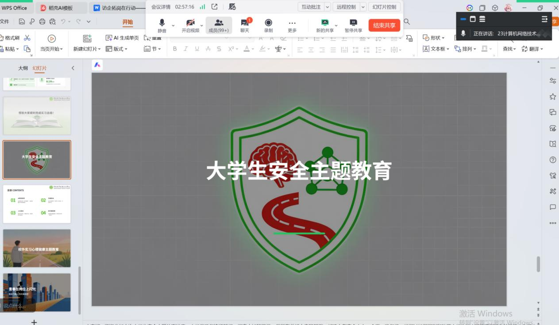Click the cut scissors icon
Image resolution: width=559 pixels, height=325 pixels.
27,38
